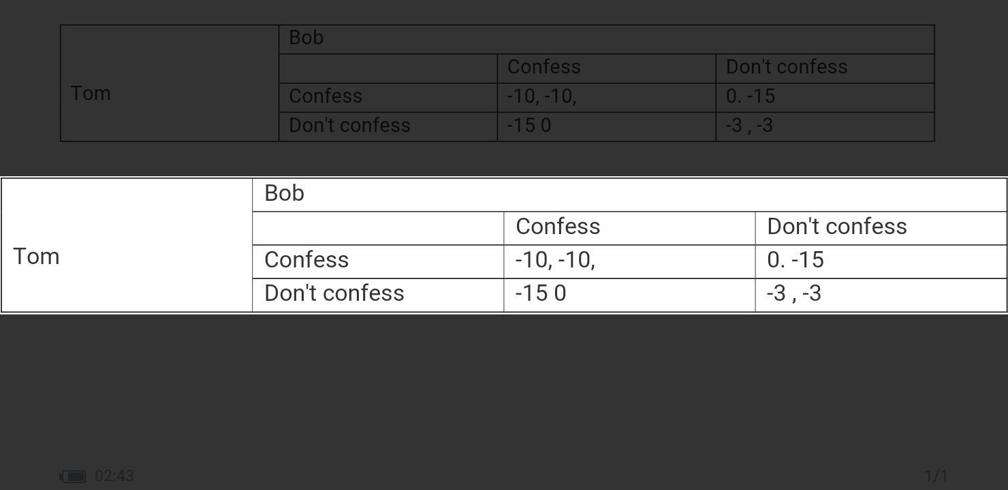The image size is (1008, 490).
Task: Click the dimmed Bob header in background table
Action: [606, 39]
